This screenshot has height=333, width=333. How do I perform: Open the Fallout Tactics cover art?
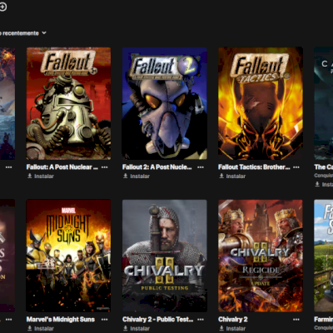pyautogui.click(x=261, y=103)
